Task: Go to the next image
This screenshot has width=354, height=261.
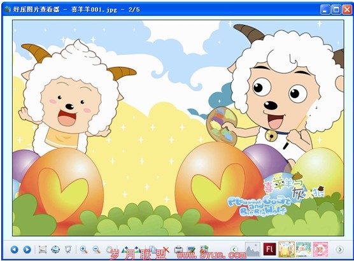Action: click(x=27, y=250)
